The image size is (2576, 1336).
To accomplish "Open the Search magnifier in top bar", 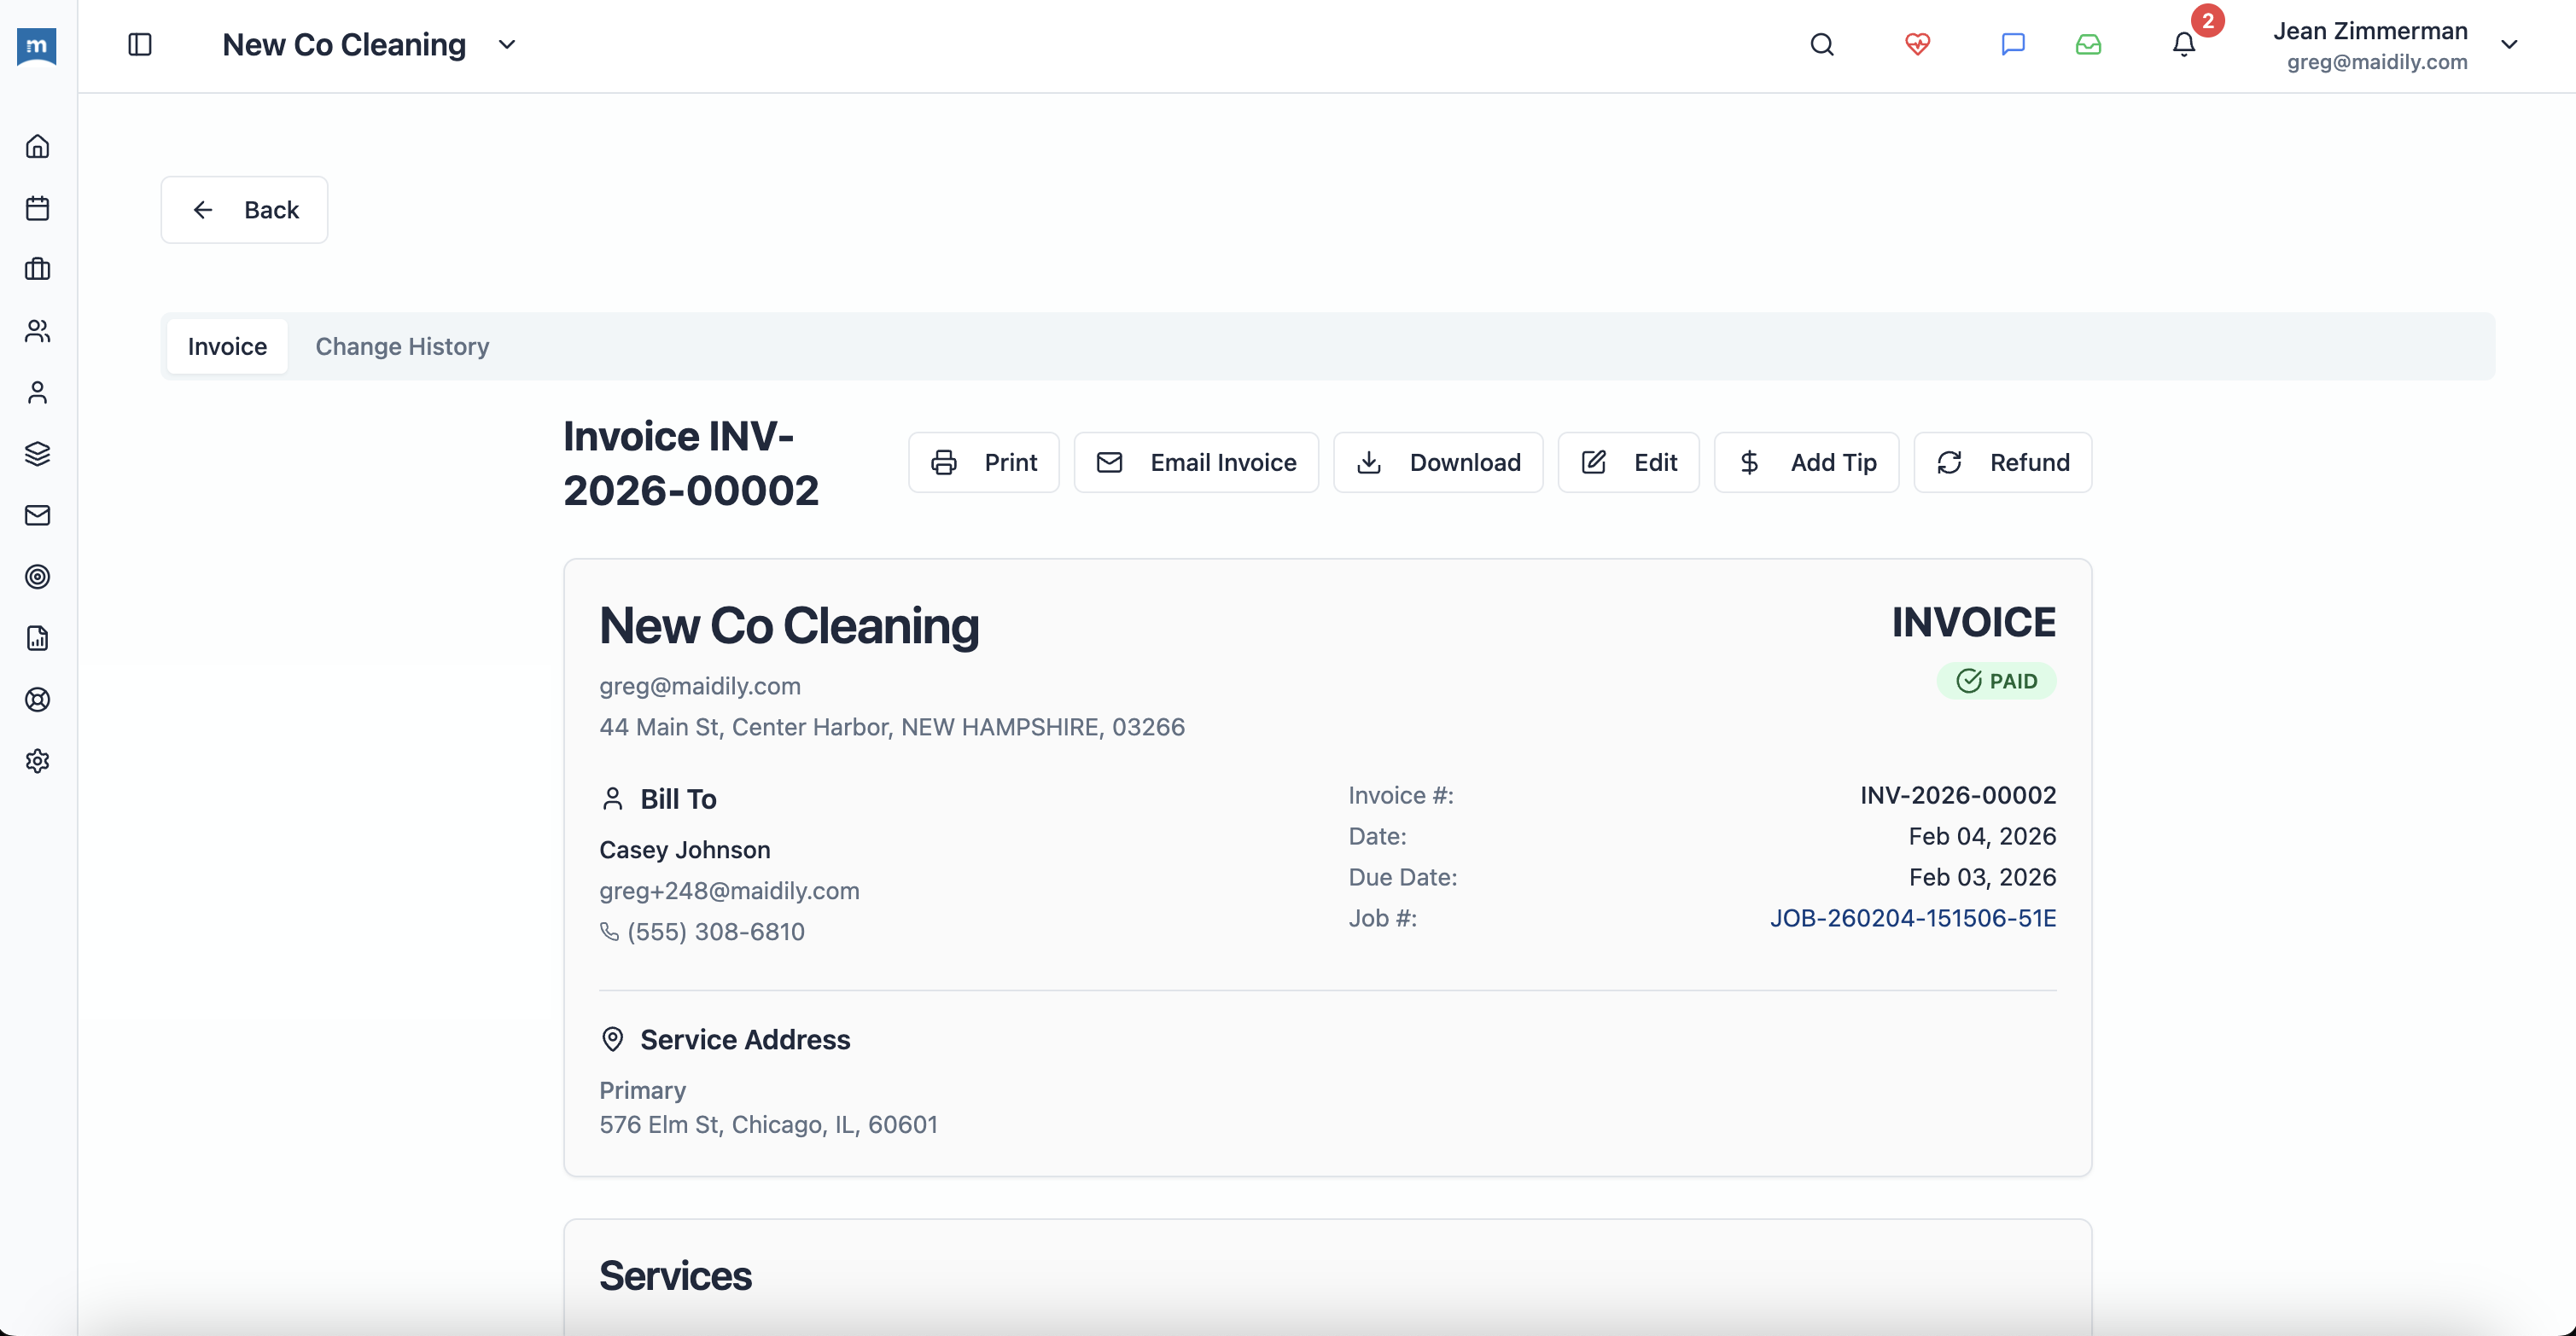I will (x=1821, y=45).
